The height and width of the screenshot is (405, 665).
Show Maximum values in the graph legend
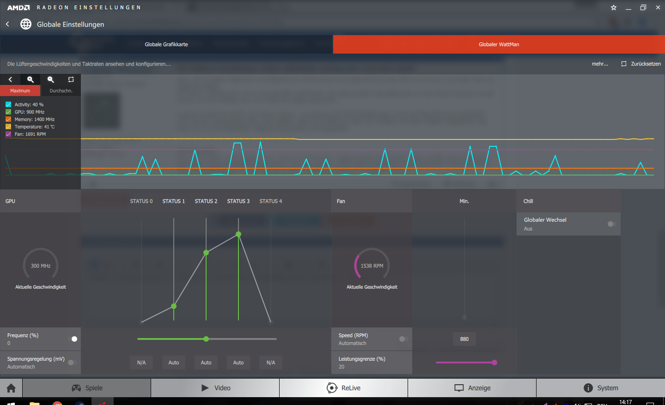tap(20, 91)
